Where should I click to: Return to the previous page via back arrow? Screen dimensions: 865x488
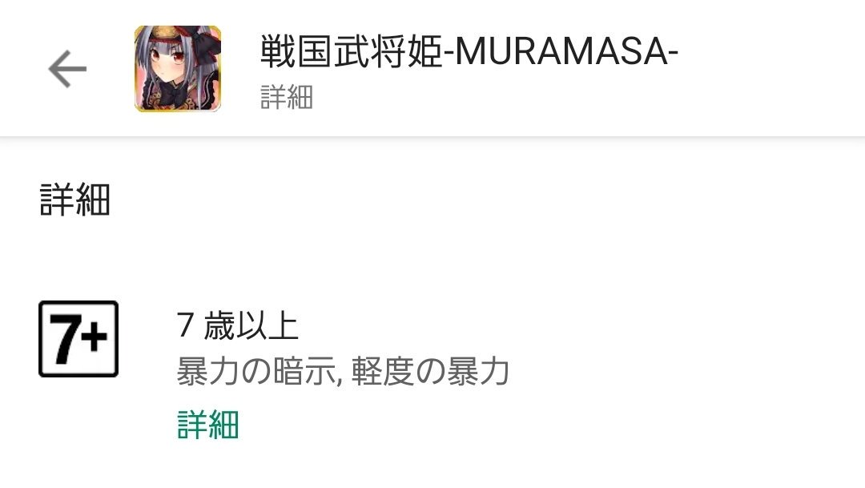click(x=67, y=69)
